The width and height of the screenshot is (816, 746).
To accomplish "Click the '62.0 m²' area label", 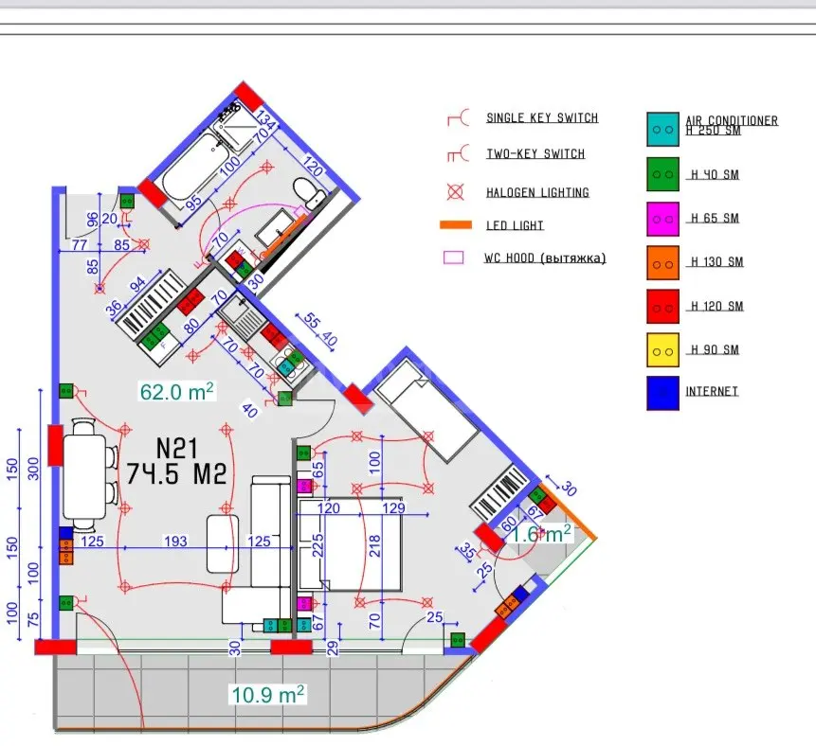I will point(177,391).
